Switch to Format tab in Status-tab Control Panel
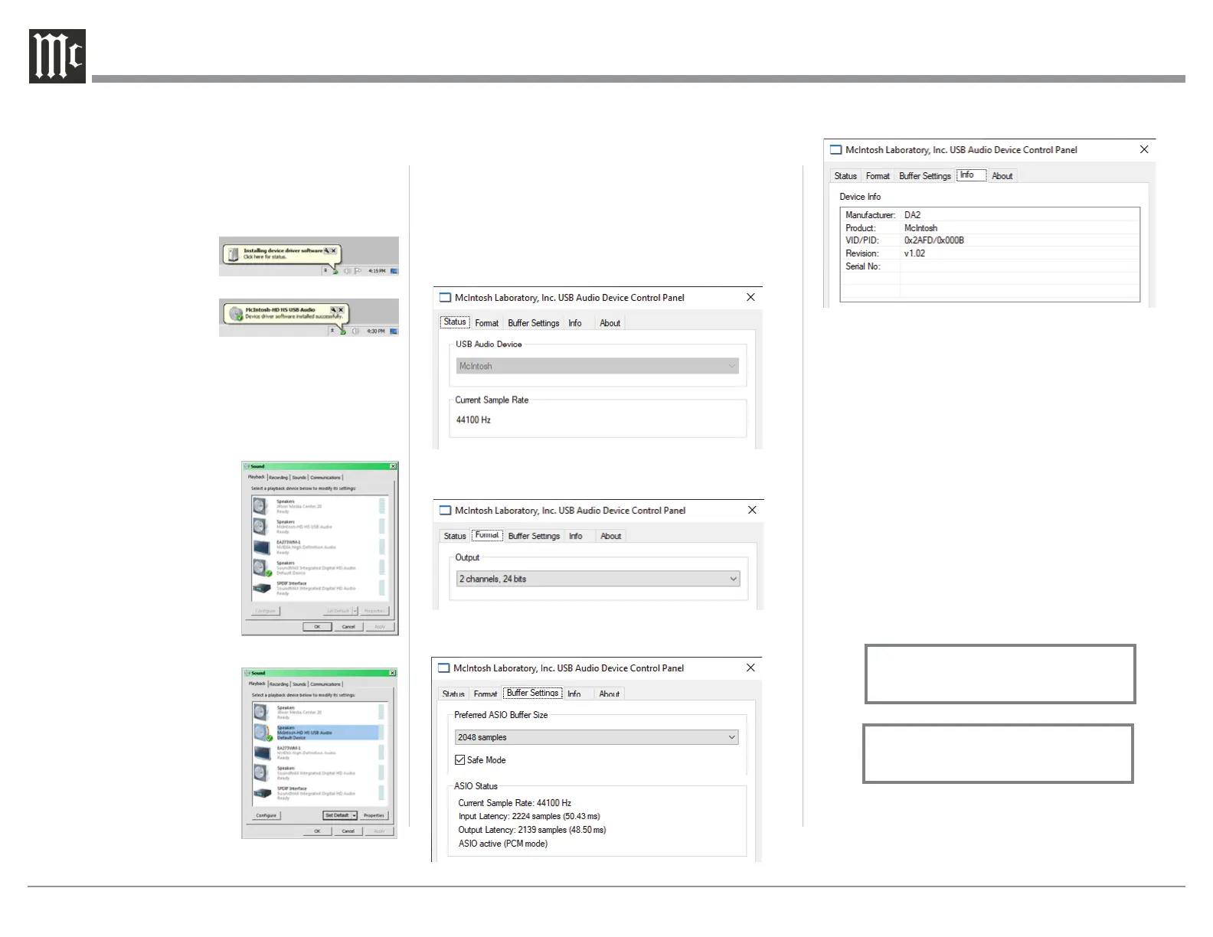This screenshot has height=937, width=1213. click(x=486, y=323)
